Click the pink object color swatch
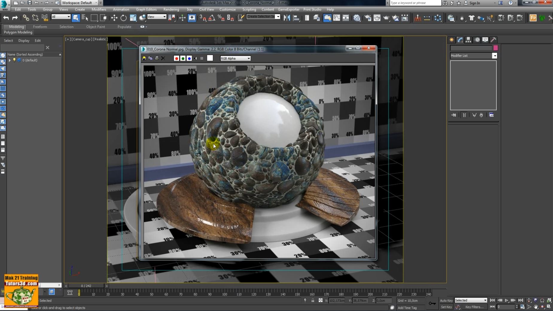553x311 pixels. click(x=496, y=48)
